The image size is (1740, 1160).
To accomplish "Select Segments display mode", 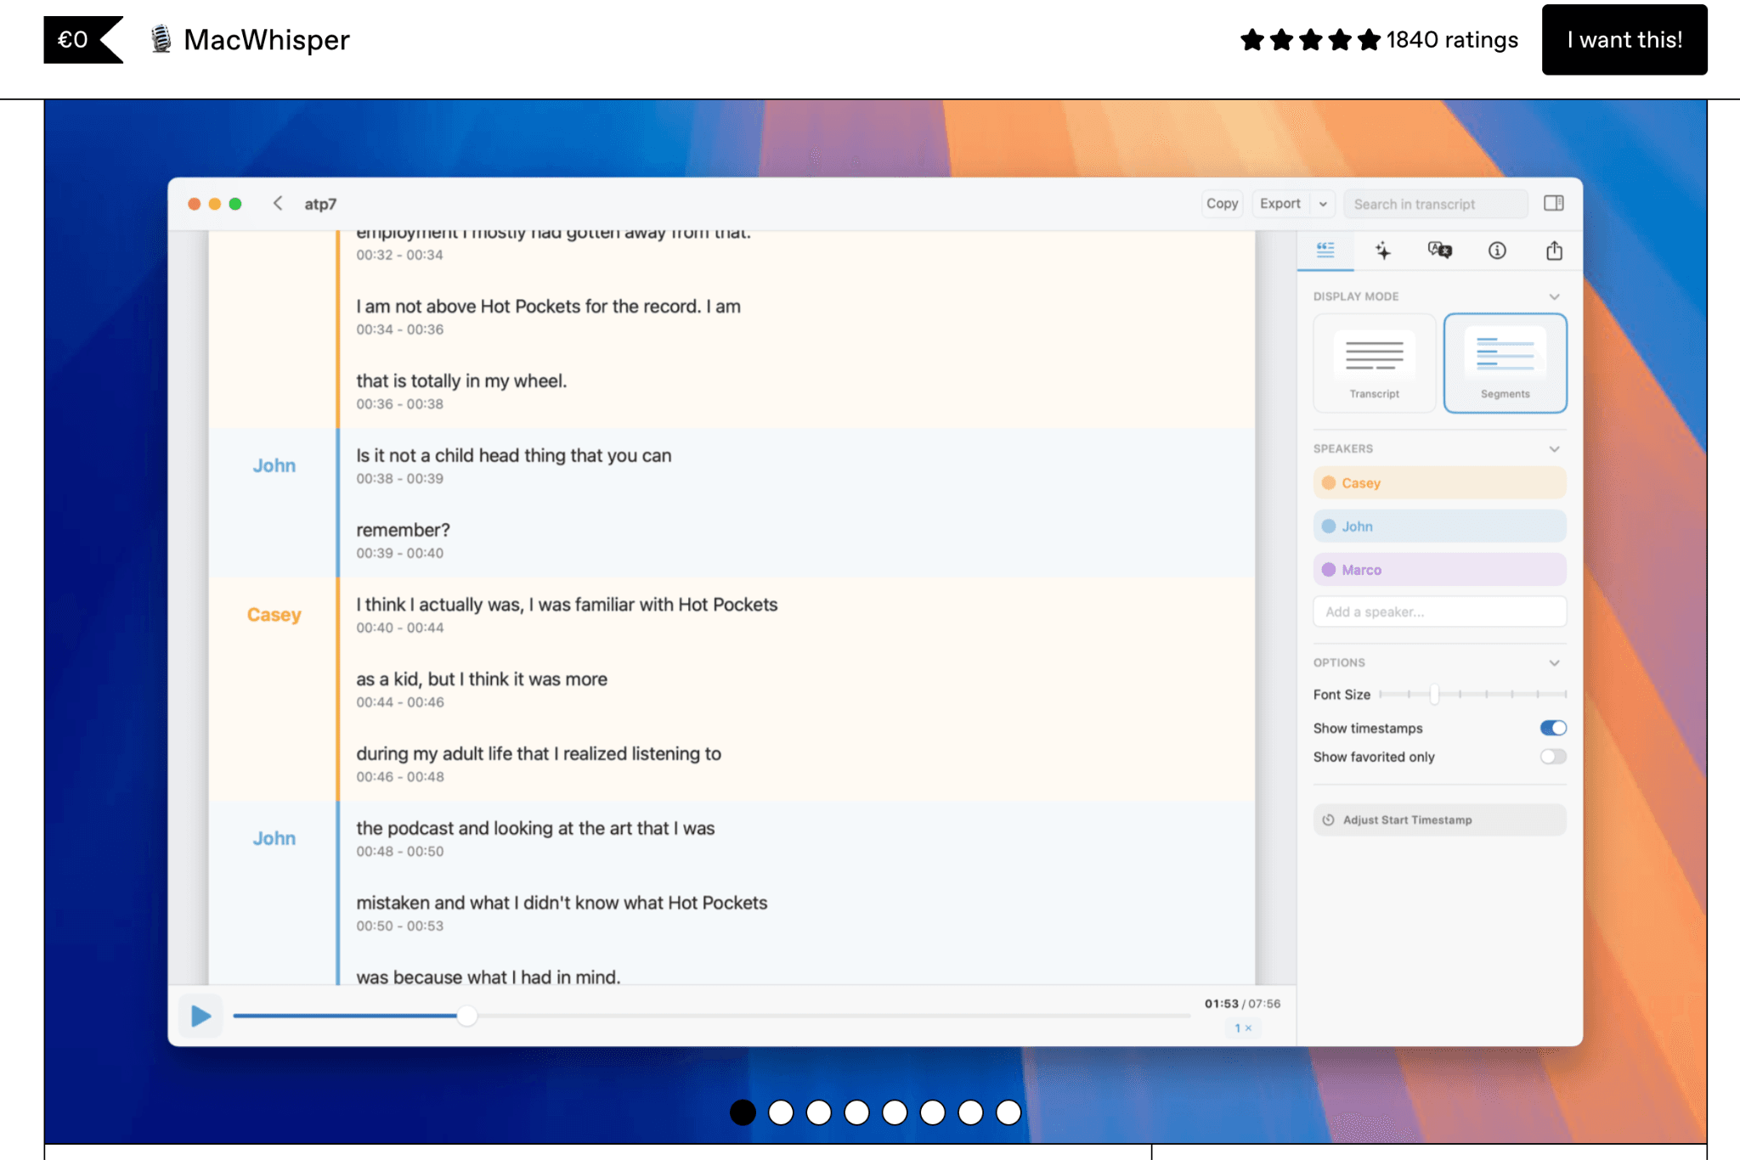I will [x=1505, y=363].
